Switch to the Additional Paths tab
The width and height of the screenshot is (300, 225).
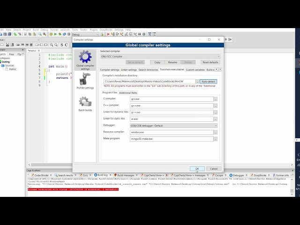(128, 93)
